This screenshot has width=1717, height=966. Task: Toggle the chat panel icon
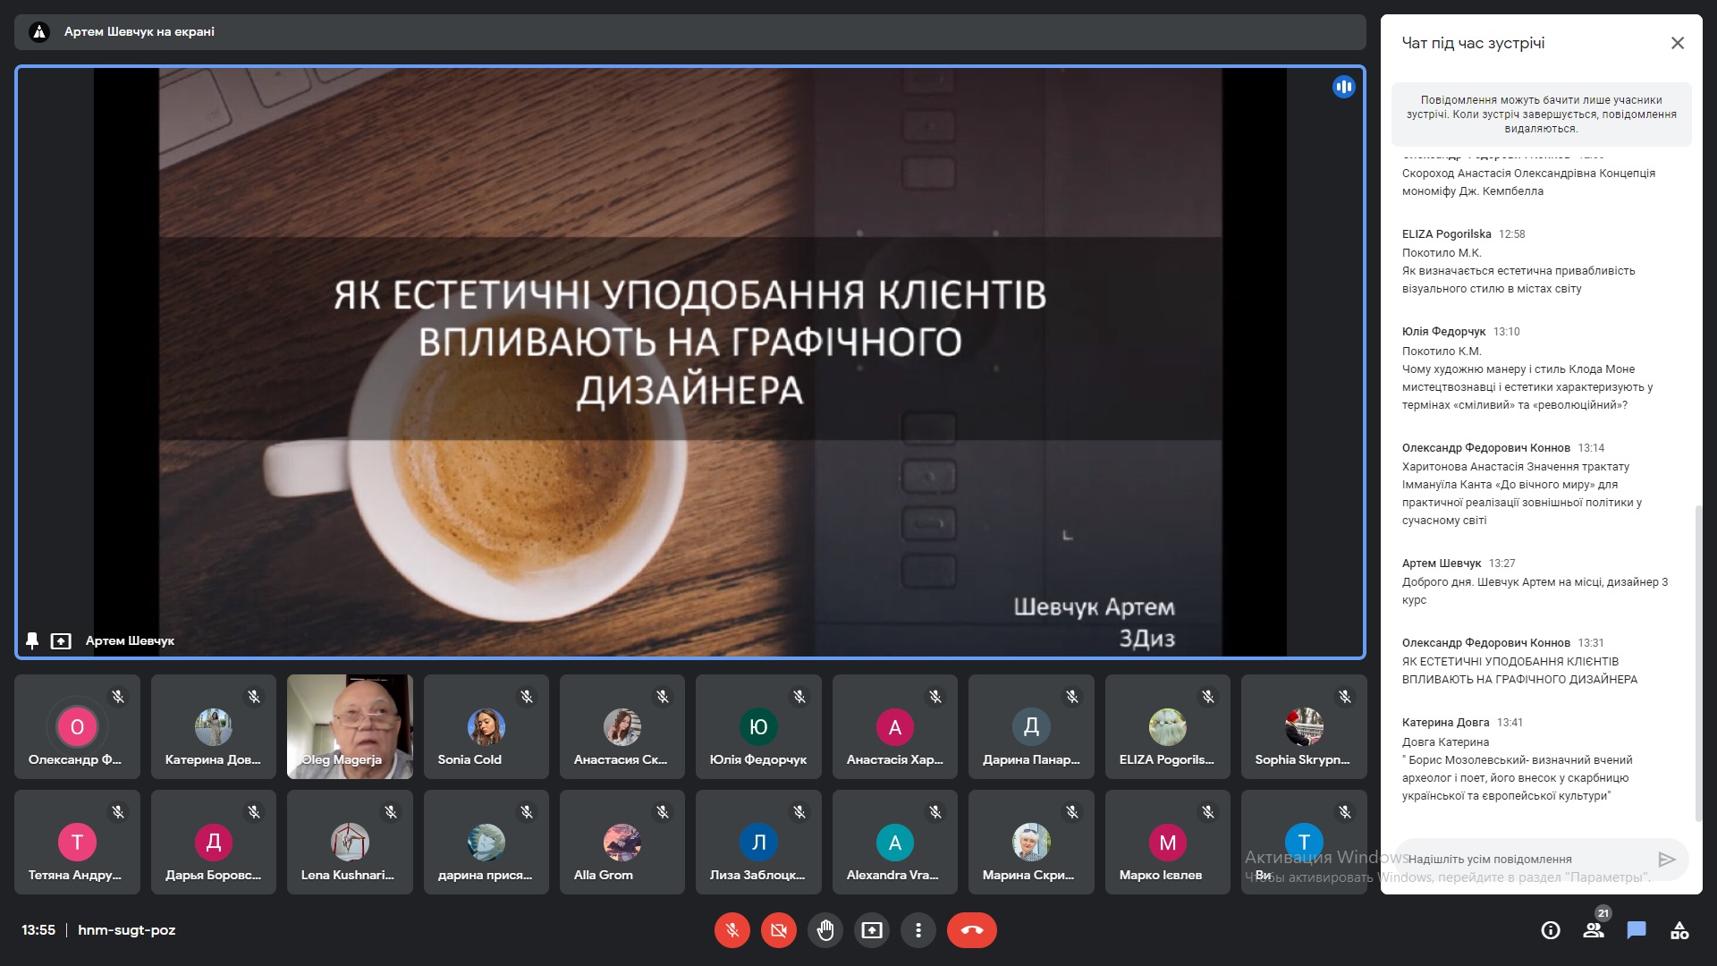pyautogui.click(x=1637, y=930)
